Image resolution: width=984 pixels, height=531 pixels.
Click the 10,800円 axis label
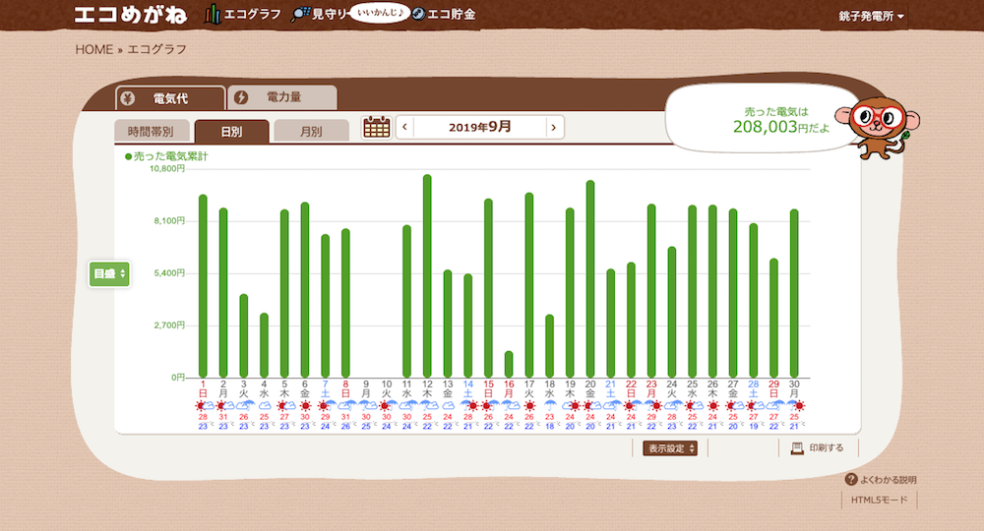click(x=167, y=169)
